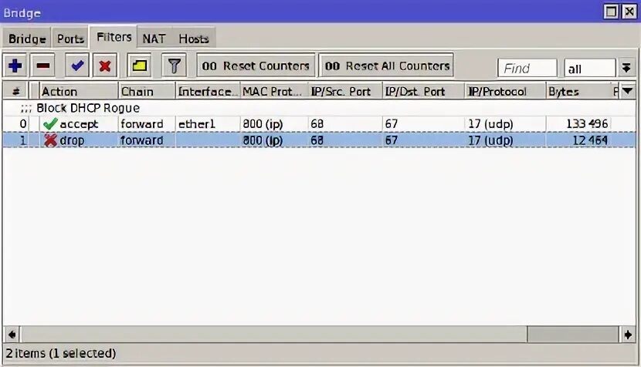Click scroll right arrow on horizontal scrollbar
This screenshot has width=641, height=367.
tap(628, 335)
